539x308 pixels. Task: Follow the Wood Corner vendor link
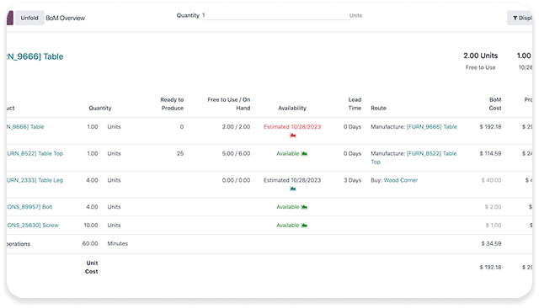[x=401, y=180]
